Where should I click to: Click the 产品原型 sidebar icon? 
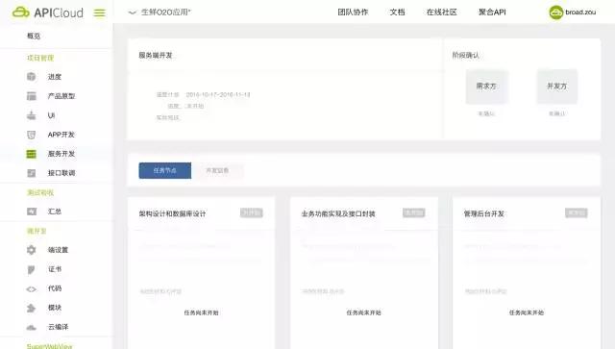(32, 96)
